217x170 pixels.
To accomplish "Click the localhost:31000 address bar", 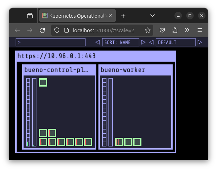I will (103, 30).
